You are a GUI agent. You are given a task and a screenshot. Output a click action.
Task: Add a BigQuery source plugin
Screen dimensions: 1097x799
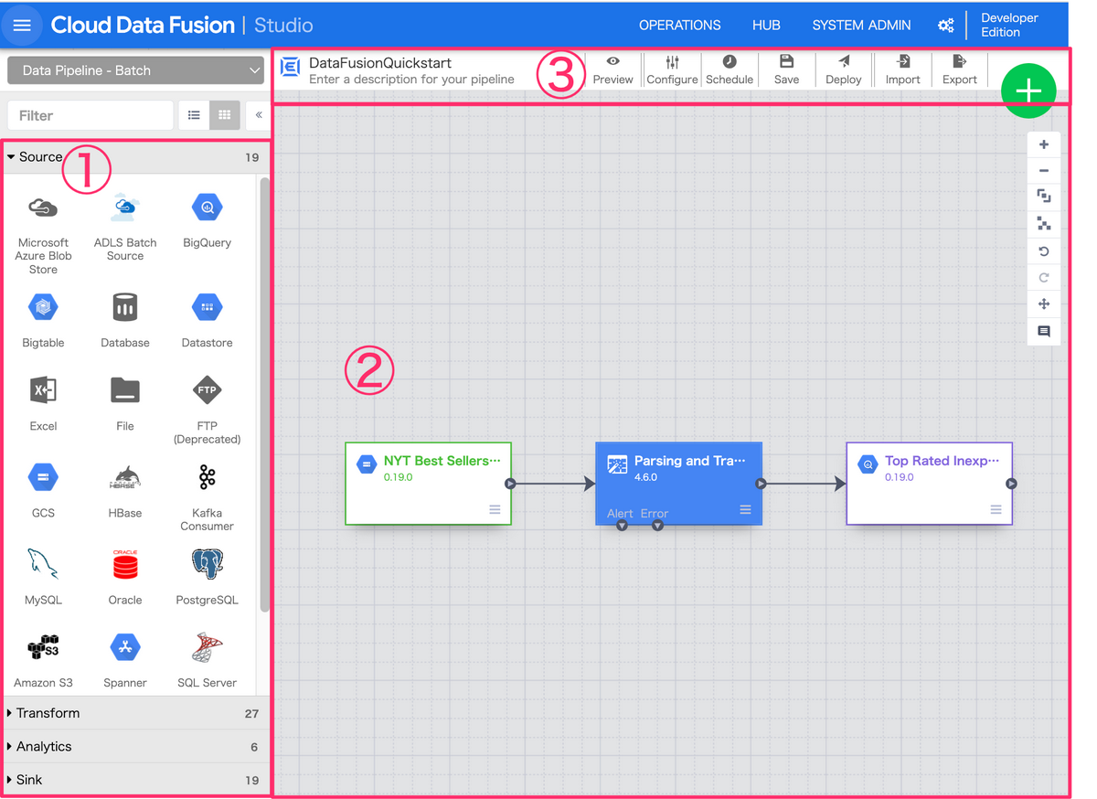click(207, 220)
